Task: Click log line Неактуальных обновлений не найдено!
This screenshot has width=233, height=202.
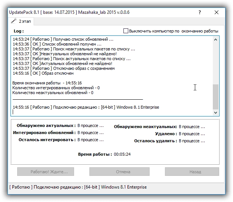Action: (65, 54)
